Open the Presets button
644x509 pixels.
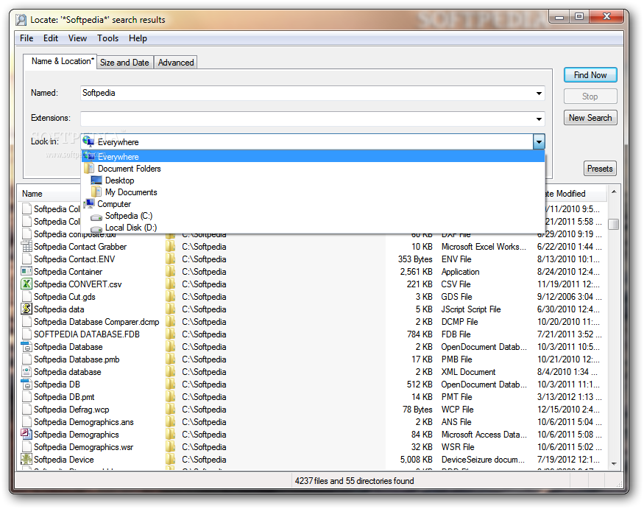(600, 169)
